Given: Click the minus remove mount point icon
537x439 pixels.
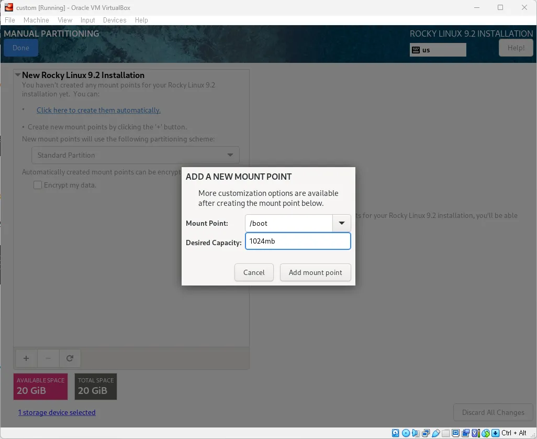Looking at the screenshot, I should point(48,358).
